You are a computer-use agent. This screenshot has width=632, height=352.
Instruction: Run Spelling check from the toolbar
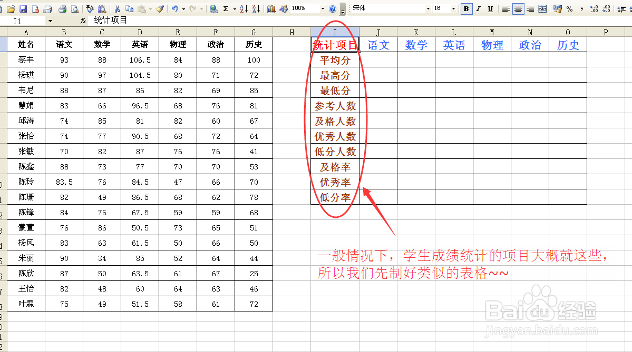pyautogui.click(x=89, y=8)
